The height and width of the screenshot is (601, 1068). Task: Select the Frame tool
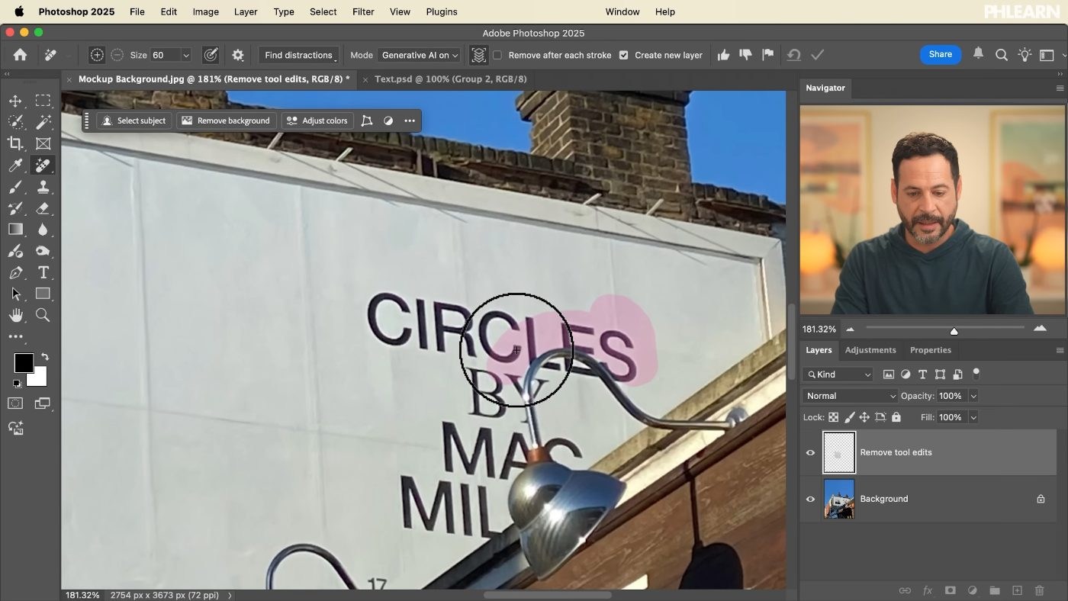coord(43,143)
